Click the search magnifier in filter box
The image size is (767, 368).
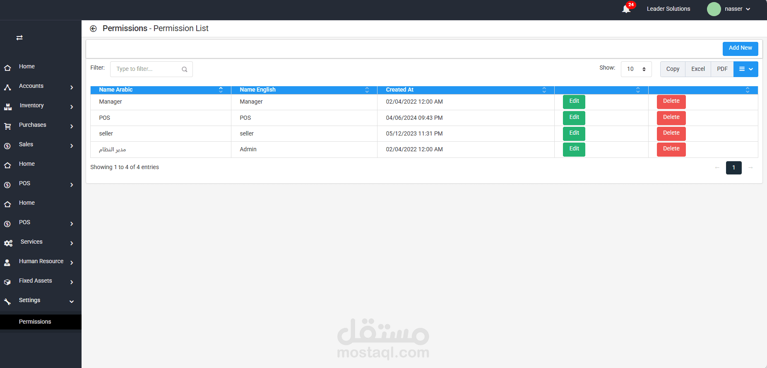(x=185, y=69)
